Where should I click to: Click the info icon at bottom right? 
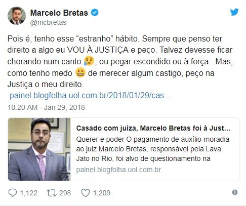235,192
